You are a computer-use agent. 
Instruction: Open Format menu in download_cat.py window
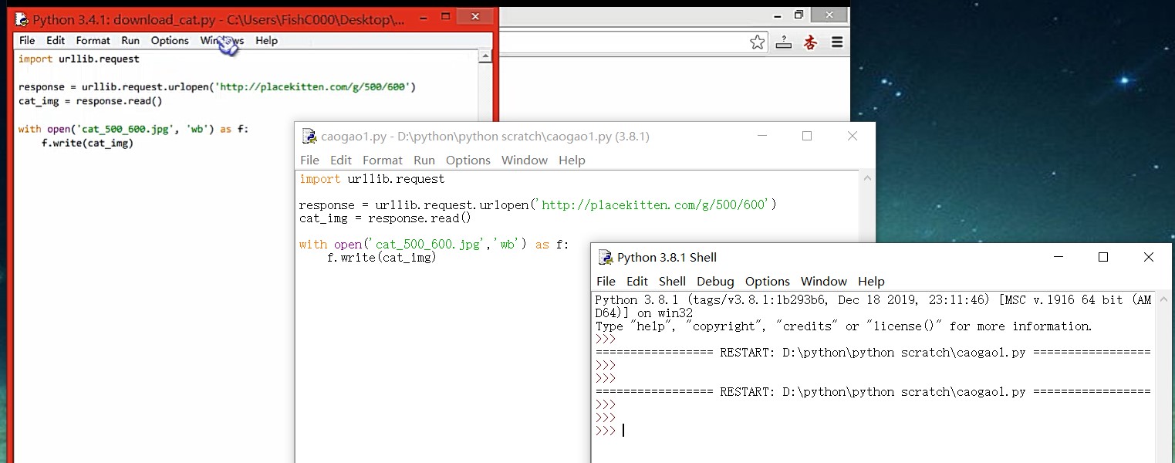pos(93,41)
